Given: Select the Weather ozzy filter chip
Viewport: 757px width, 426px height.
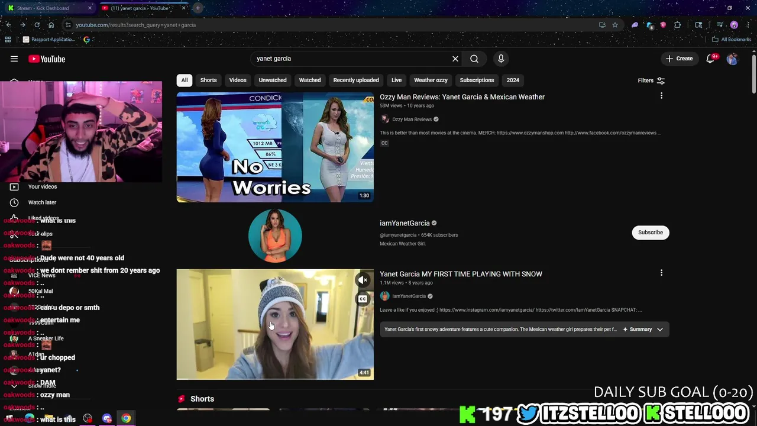Looking at the screenshot, I should (x=431, y=80).
